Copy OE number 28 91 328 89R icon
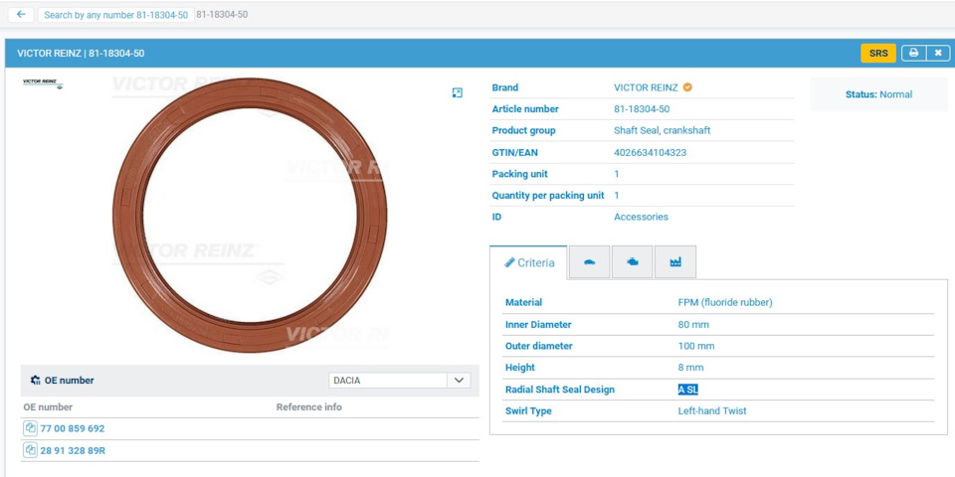This screenshot has width=955, height=477. point(31,450)
